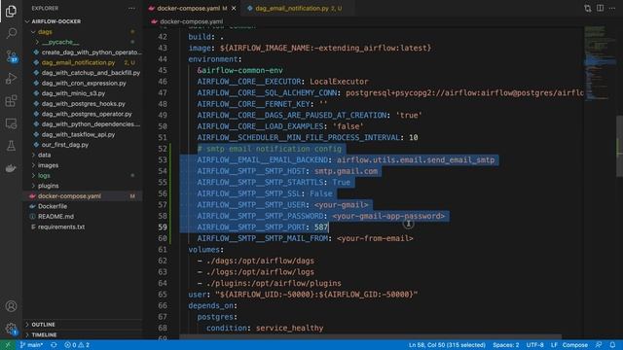Close the docker-compose.yaml tab
This screenshot has height=350, width=623.
tap(234, 9)
